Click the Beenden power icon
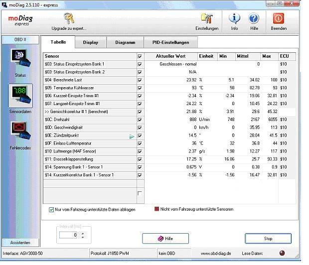This screenshot has height=265, width=309. (x=279, y=18)
